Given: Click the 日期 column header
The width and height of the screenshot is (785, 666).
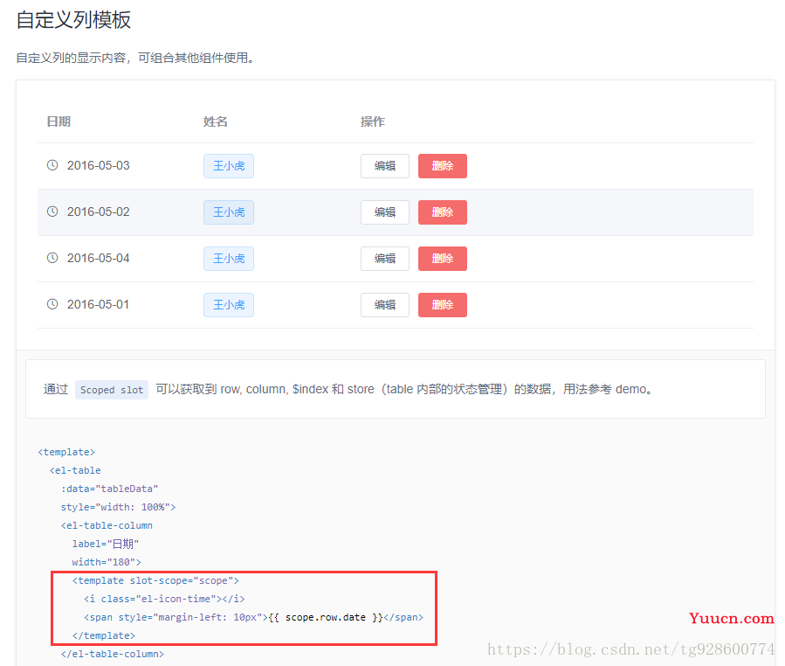Looking at the screenshot, I should click(59, 121).
